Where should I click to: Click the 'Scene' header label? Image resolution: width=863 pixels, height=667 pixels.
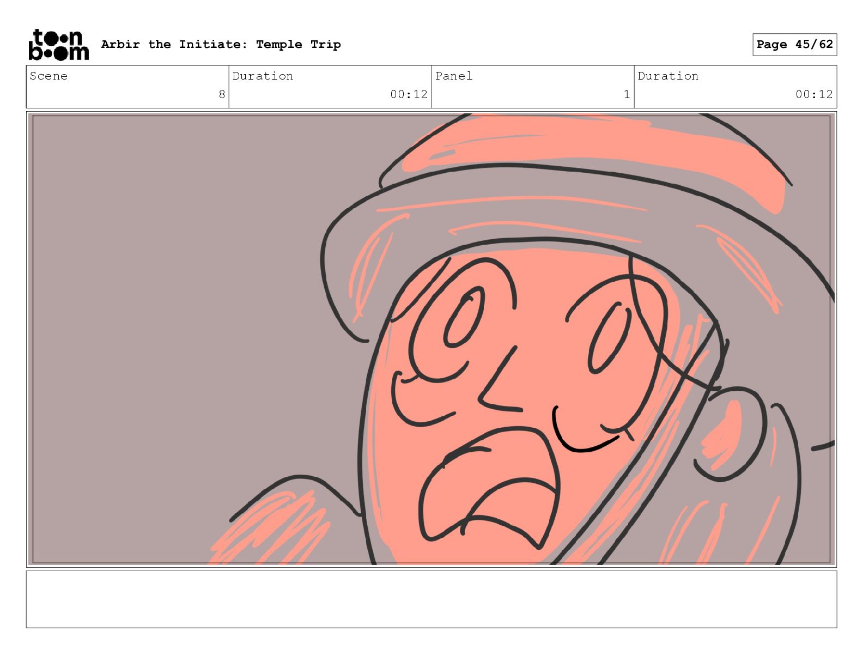48,76
